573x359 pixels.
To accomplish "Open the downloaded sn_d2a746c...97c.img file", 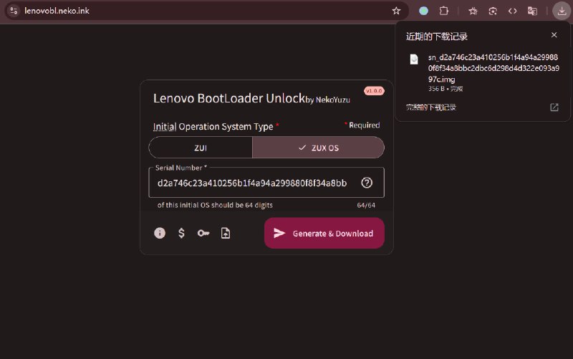I will (493, 68).
